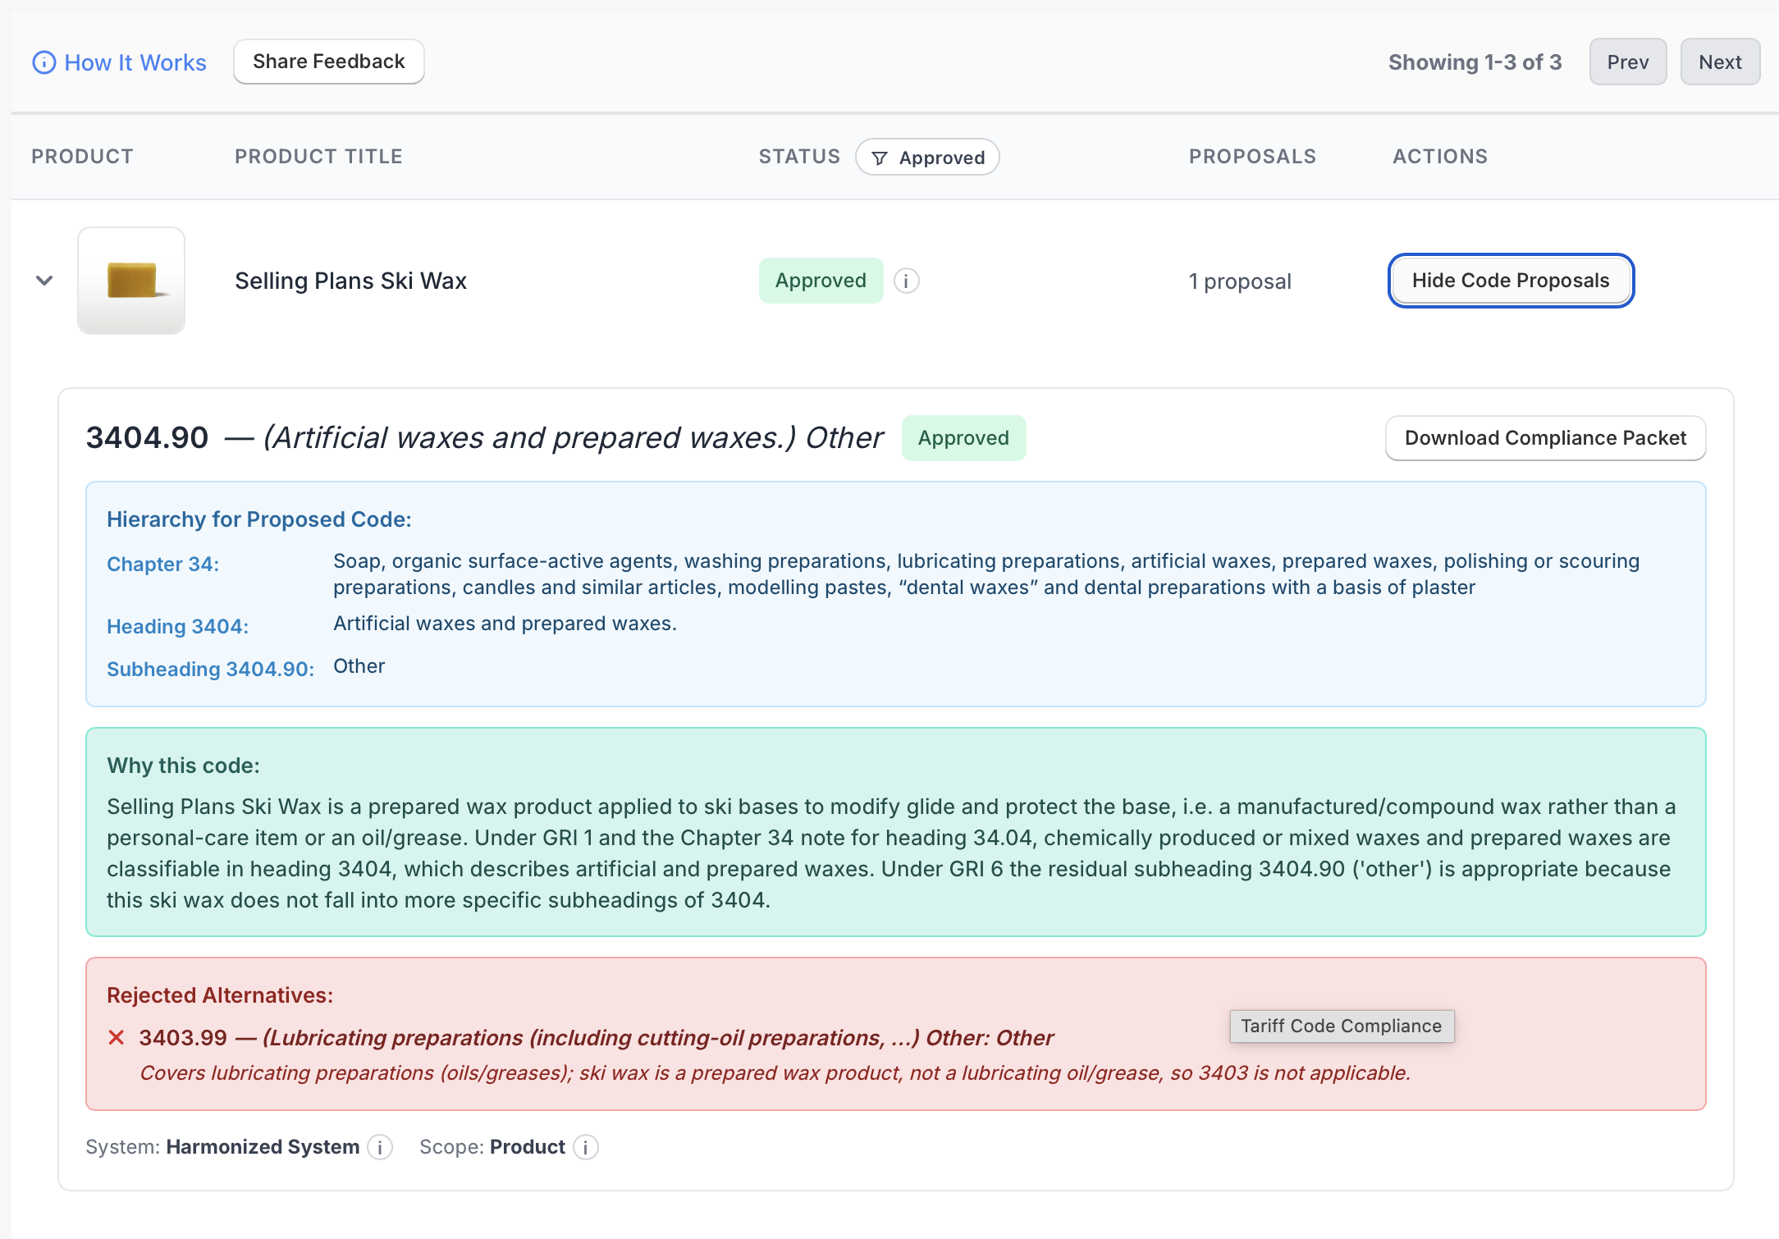Screen dimensions: 1779x1239
Task: Click the info icon beside How It Works
Action: pos(45,62)
